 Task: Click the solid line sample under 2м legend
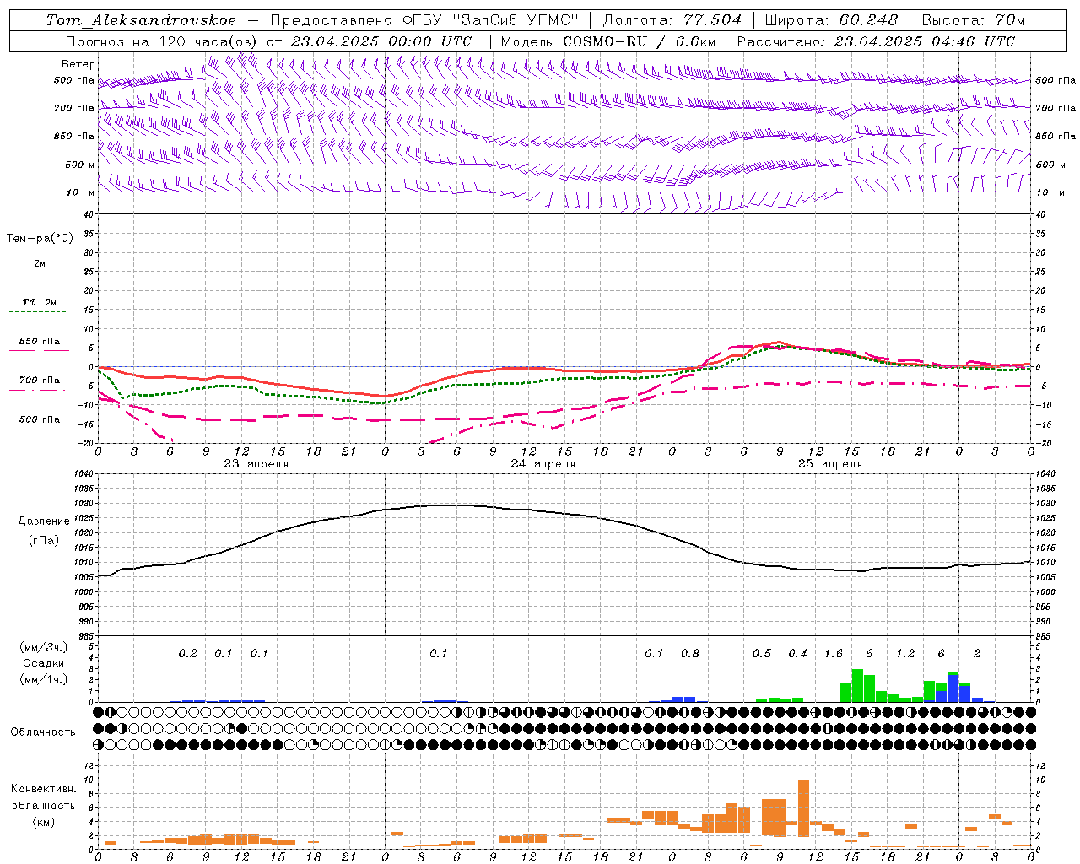tap(39, 273)
